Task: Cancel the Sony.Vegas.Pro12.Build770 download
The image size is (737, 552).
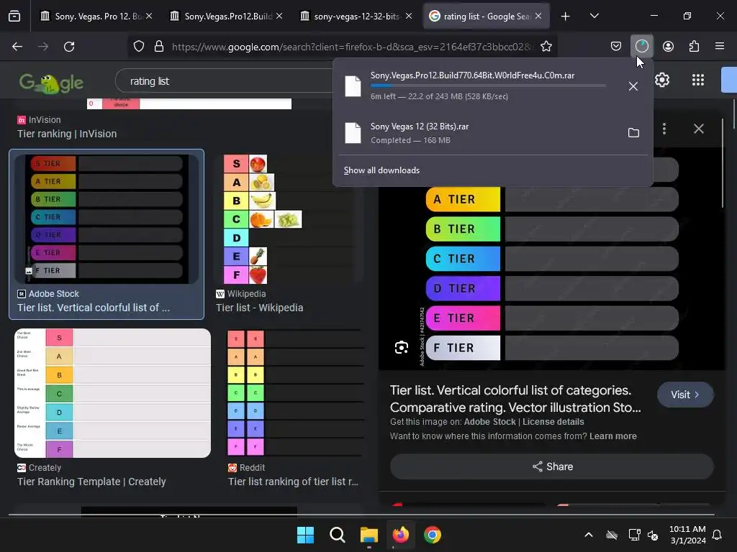Action: [x=633, y=86]
